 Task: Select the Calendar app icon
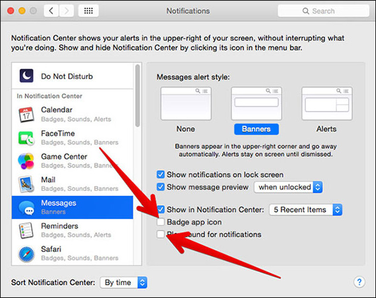pyautogui.click(x=26, y=114)
